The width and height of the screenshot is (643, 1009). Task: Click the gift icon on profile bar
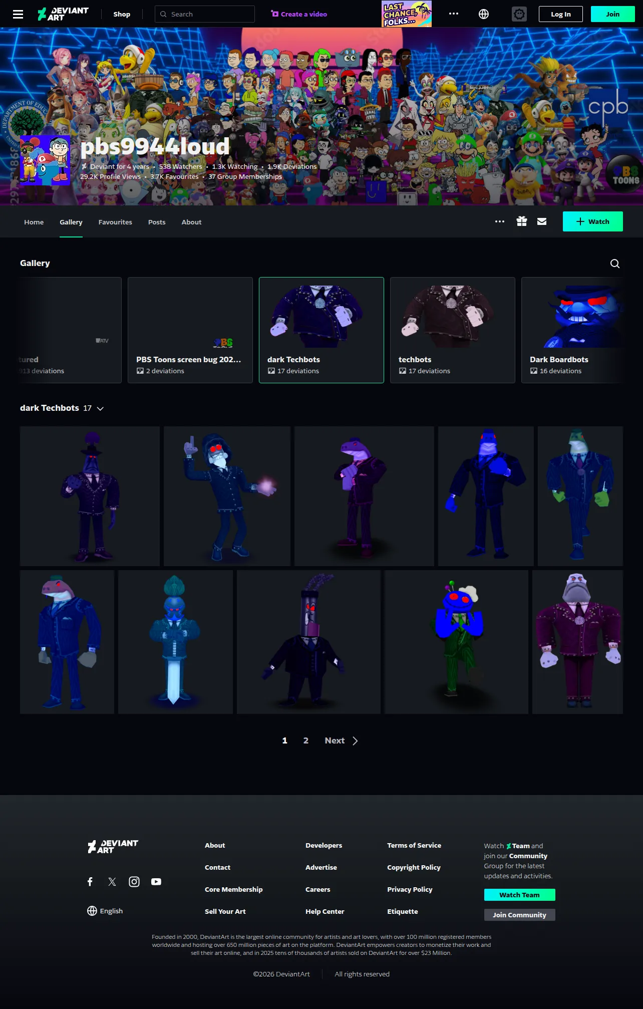coord(522,221)
